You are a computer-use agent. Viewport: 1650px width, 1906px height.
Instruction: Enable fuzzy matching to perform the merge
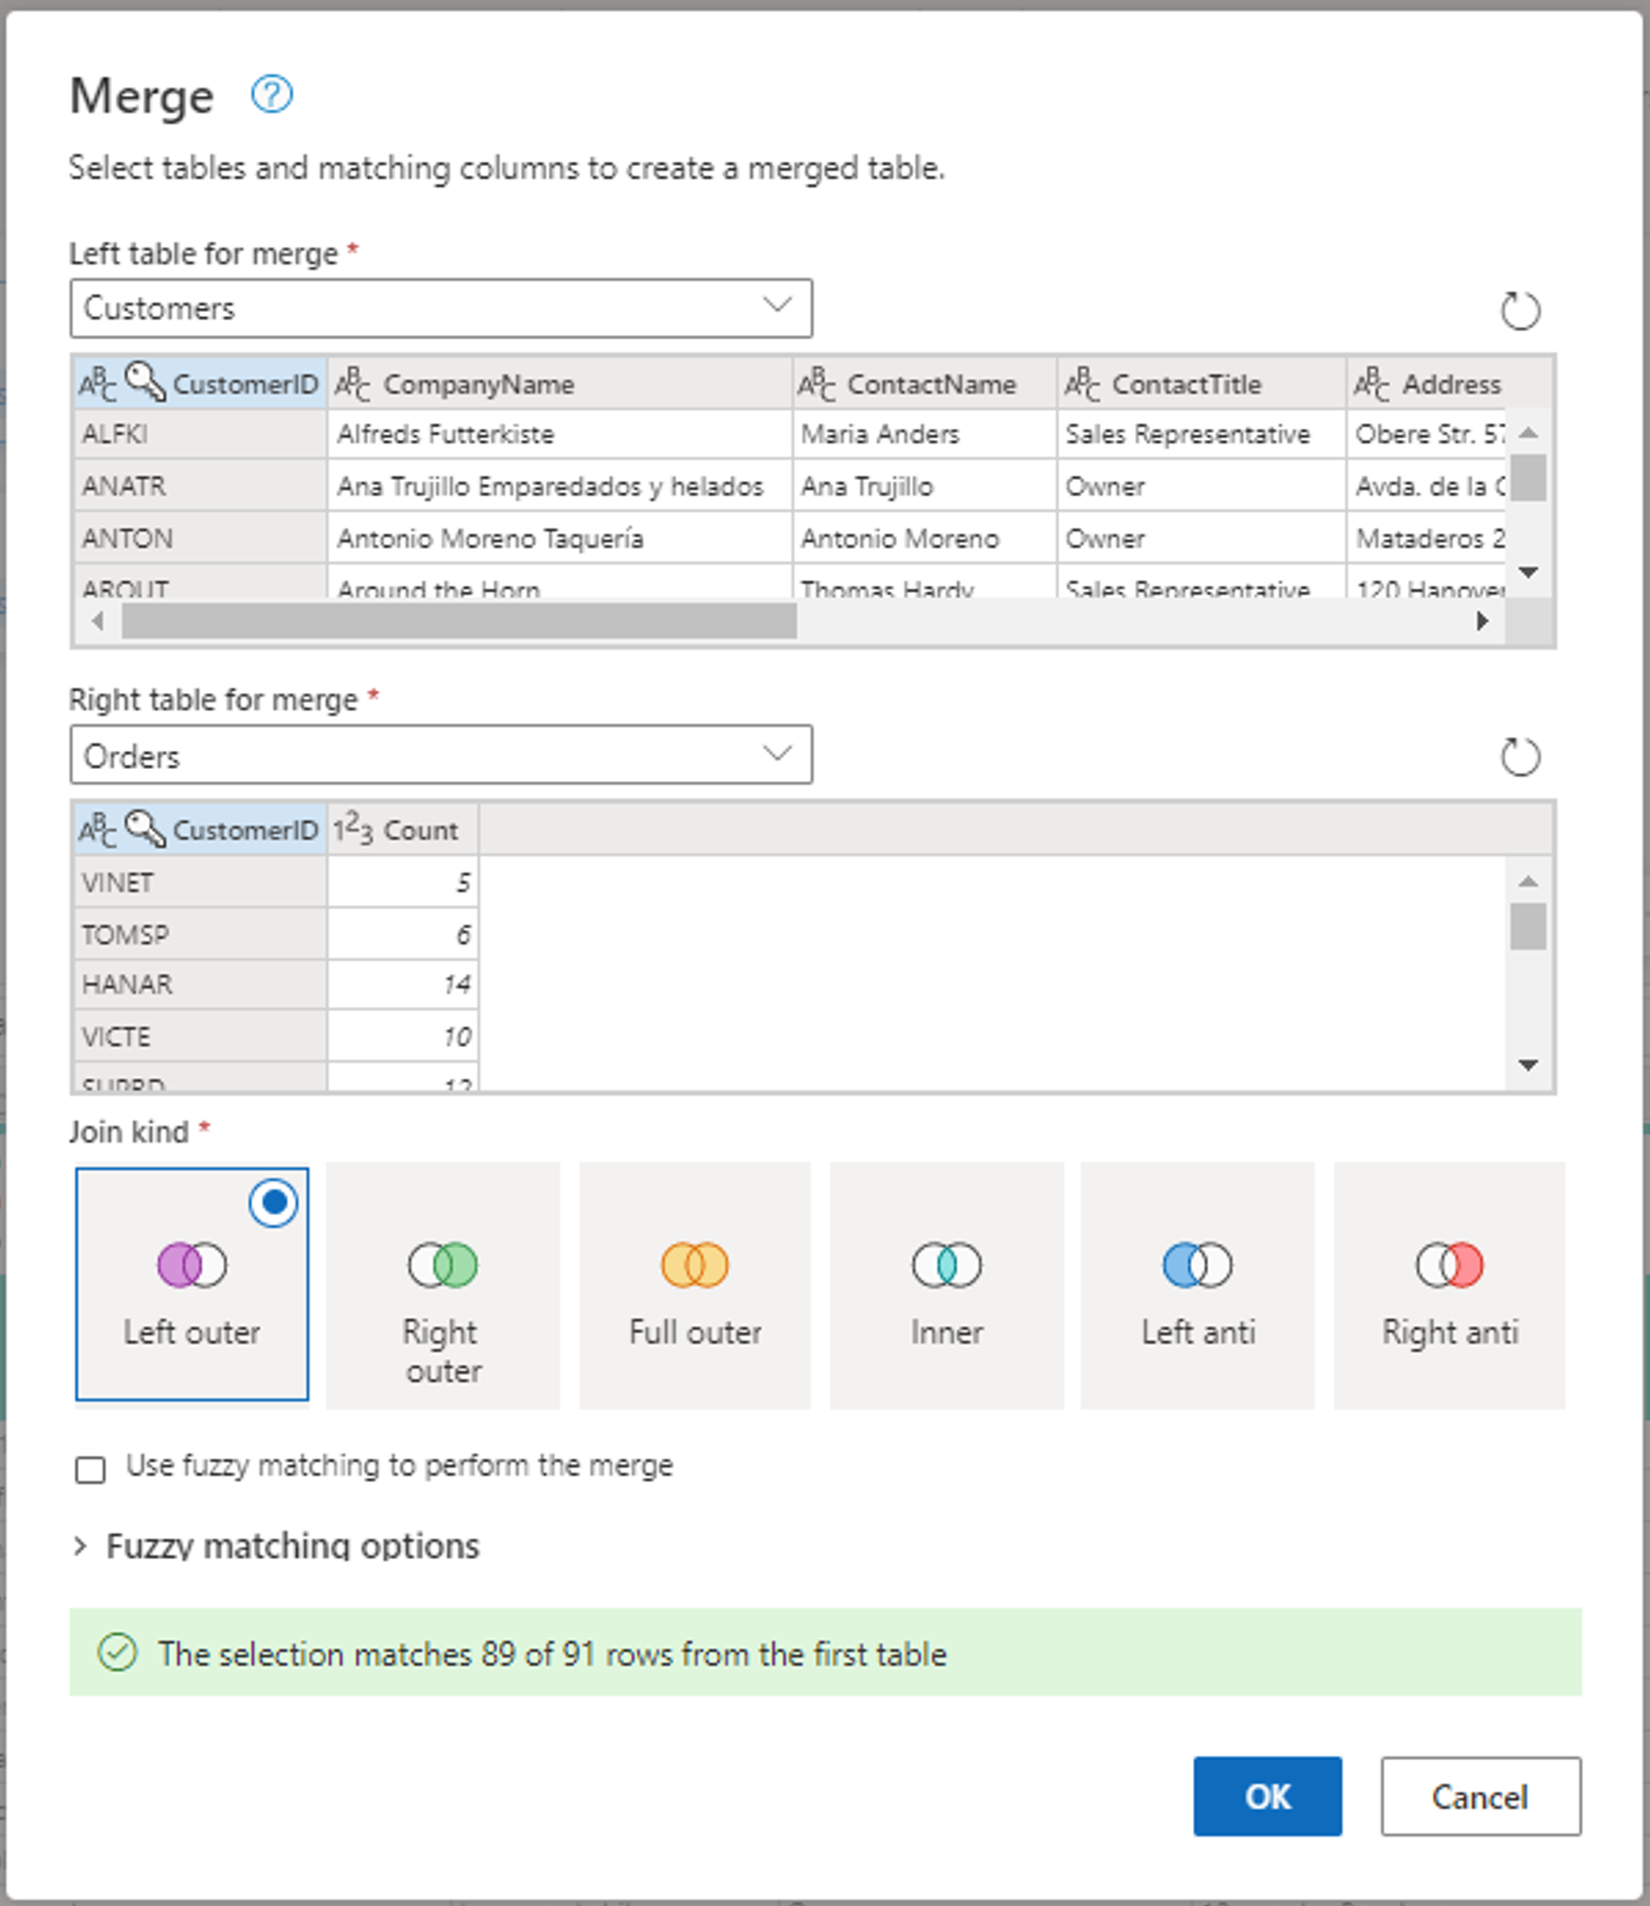pos(89,1469)
